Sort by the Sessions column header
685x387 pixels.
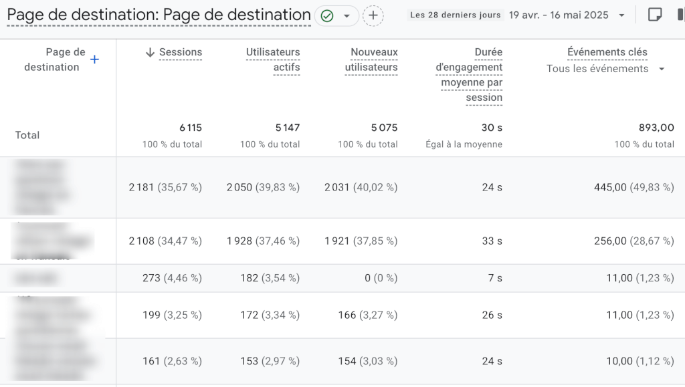tap(181, 52)
